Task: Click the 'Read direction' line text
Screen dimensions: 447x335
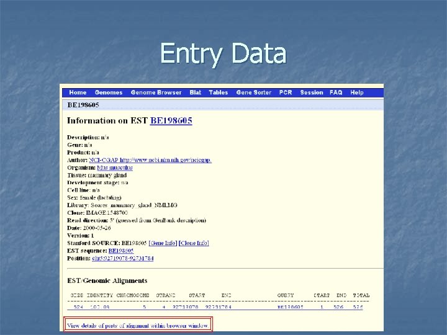Action: pyautogui.click(x=137, y=220)
